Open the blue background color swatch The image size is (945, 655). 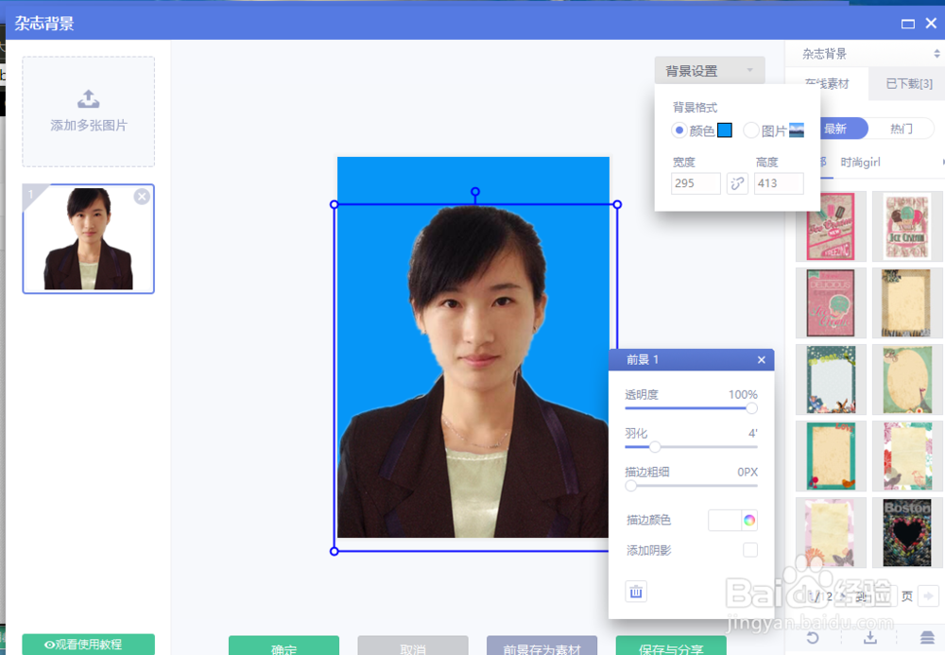[x=725, y=130]
